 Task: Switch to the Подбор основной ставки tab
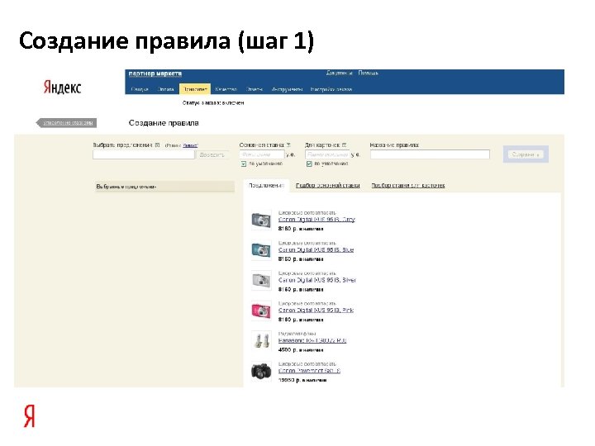pos(328,186)
